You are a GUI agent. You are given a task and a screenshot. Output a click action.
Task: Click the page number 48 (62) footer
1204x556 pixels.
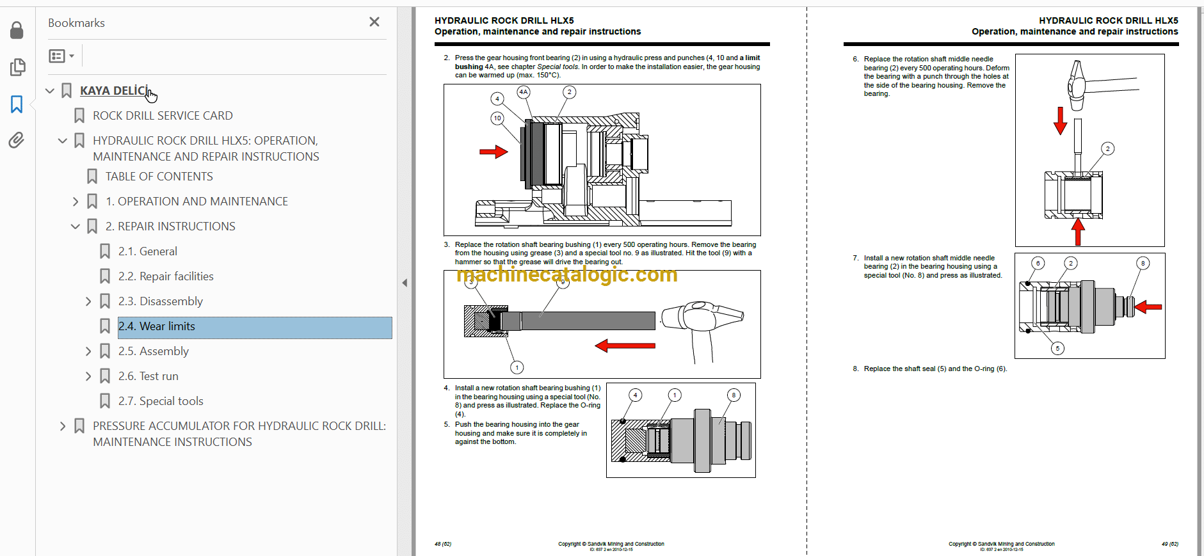tap(443, 544)
